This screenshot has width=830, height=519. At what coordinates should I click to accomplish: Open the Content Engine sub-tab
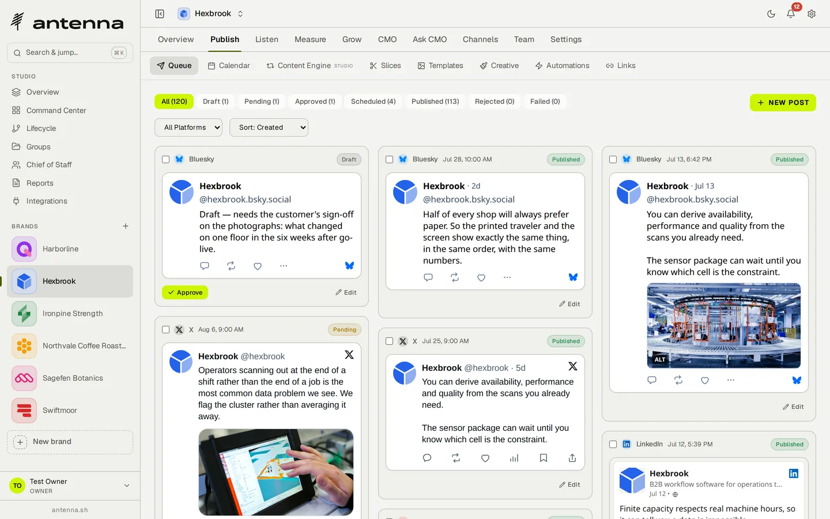click(310, 66)
